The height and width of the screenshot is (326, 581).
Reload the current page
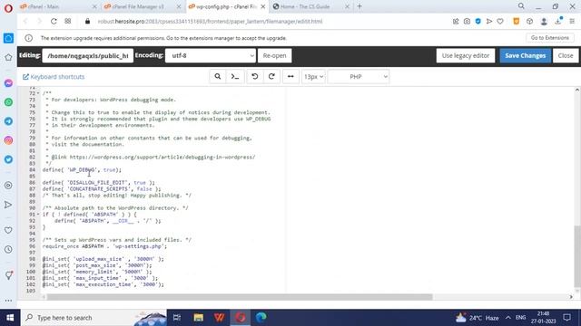click(x=54, y=22)
